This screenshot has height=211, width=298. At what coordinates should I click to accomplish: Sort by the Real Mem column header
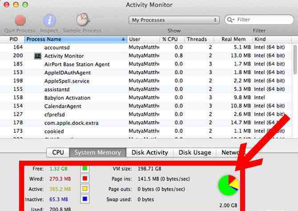pos(233,39)
